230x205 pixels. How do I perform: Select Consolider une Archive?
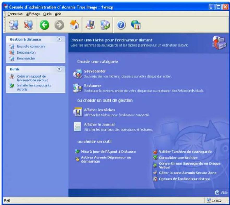[178, 158]
